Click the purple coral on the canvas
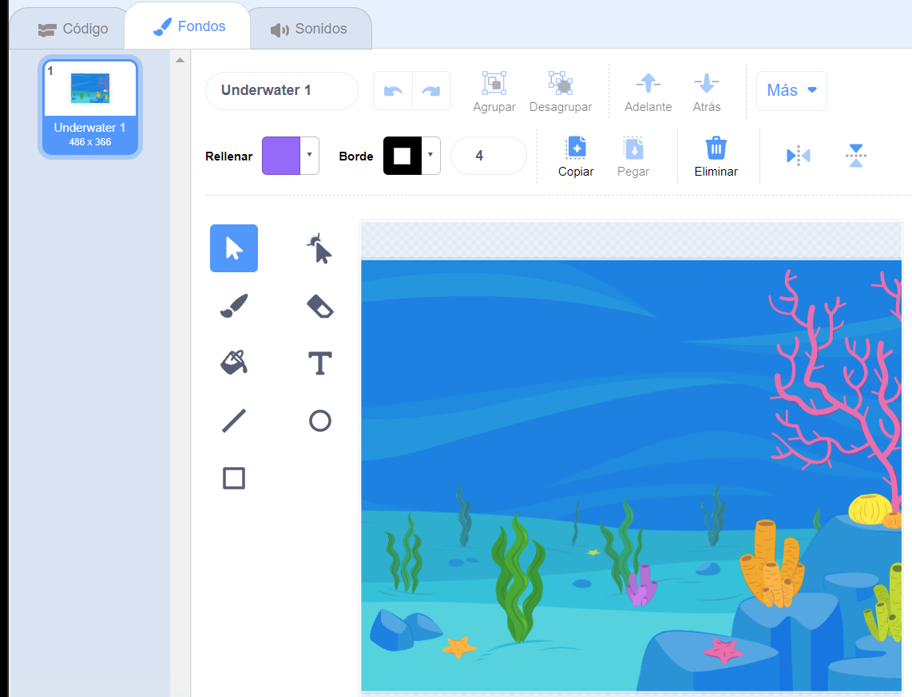This screenshot has height=697, width=912. 641,586
